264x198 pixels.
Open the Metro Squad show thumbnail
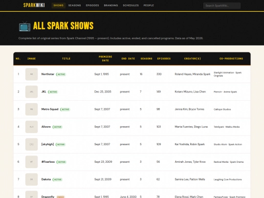pos(31,109)
